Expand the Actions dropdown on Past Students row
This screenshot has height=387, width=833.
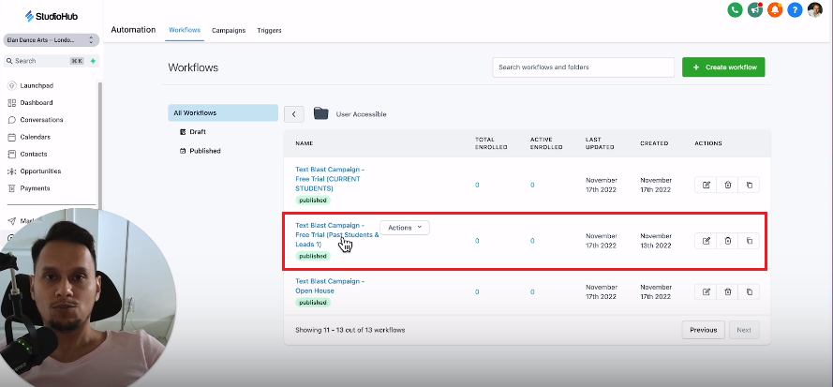(405, 228)
